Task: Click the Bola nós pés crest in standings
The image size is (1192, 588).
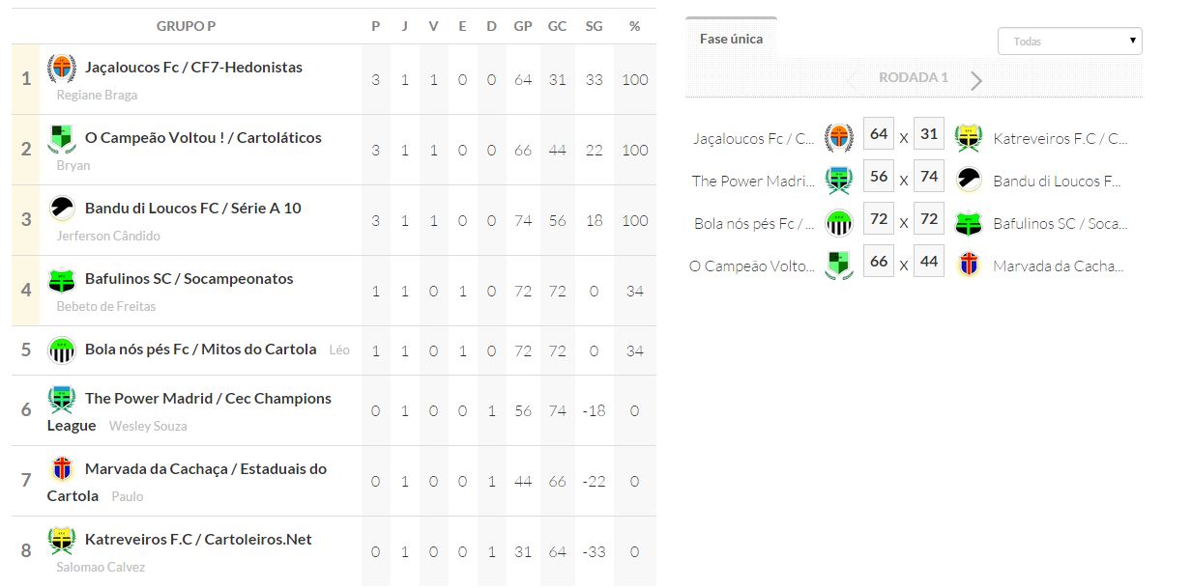Action: click(62, 350)
